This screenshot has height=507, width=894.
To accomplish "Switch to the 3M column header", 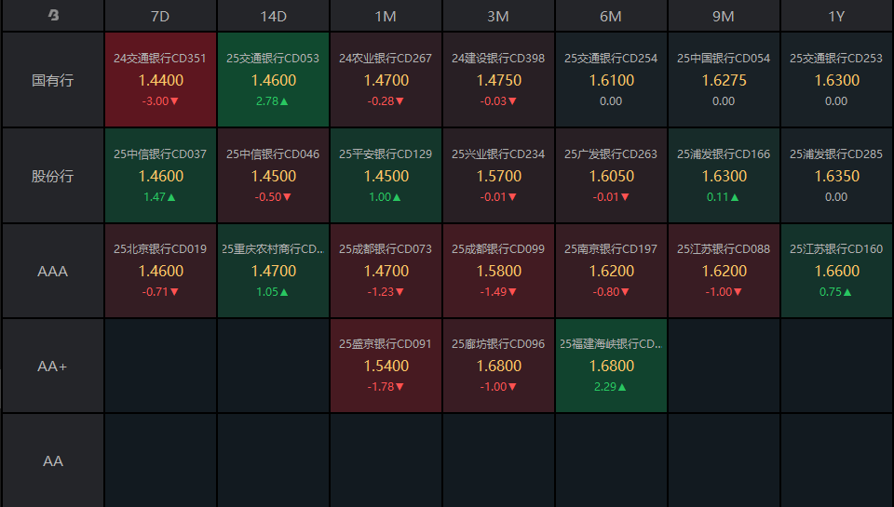I will point(498,16).
